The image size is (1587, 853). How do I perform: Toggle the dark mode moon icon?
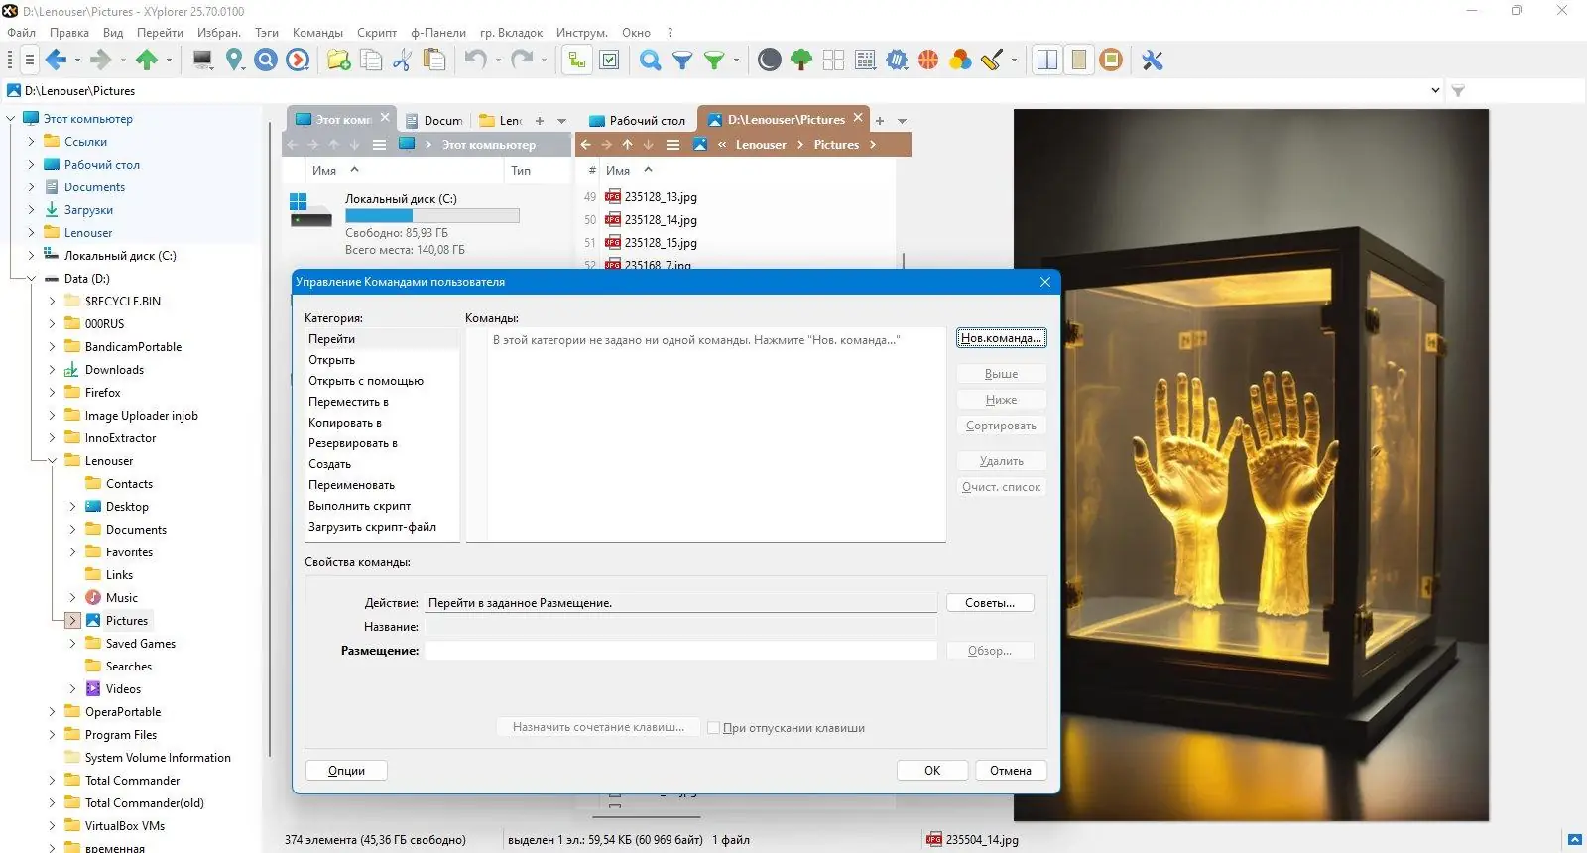pos(769,61)
